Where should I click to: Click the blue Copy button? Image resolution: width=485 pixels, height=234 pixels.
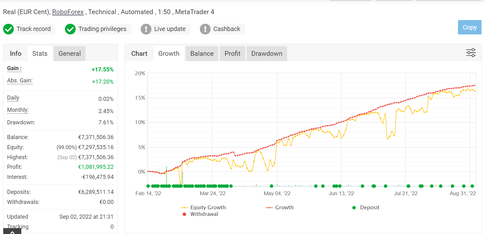click(470, 27)
